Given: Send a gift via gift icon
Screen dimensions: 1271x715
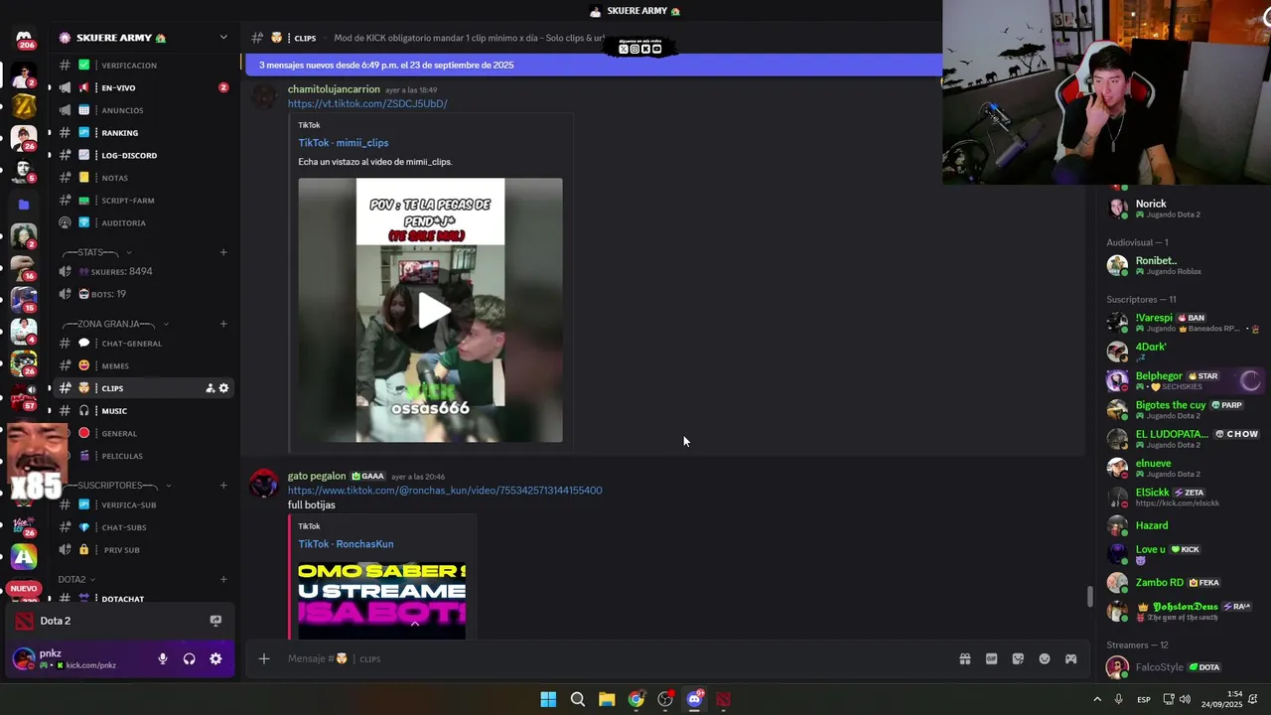Looking at the screenshot, I should tap(964, 658).
